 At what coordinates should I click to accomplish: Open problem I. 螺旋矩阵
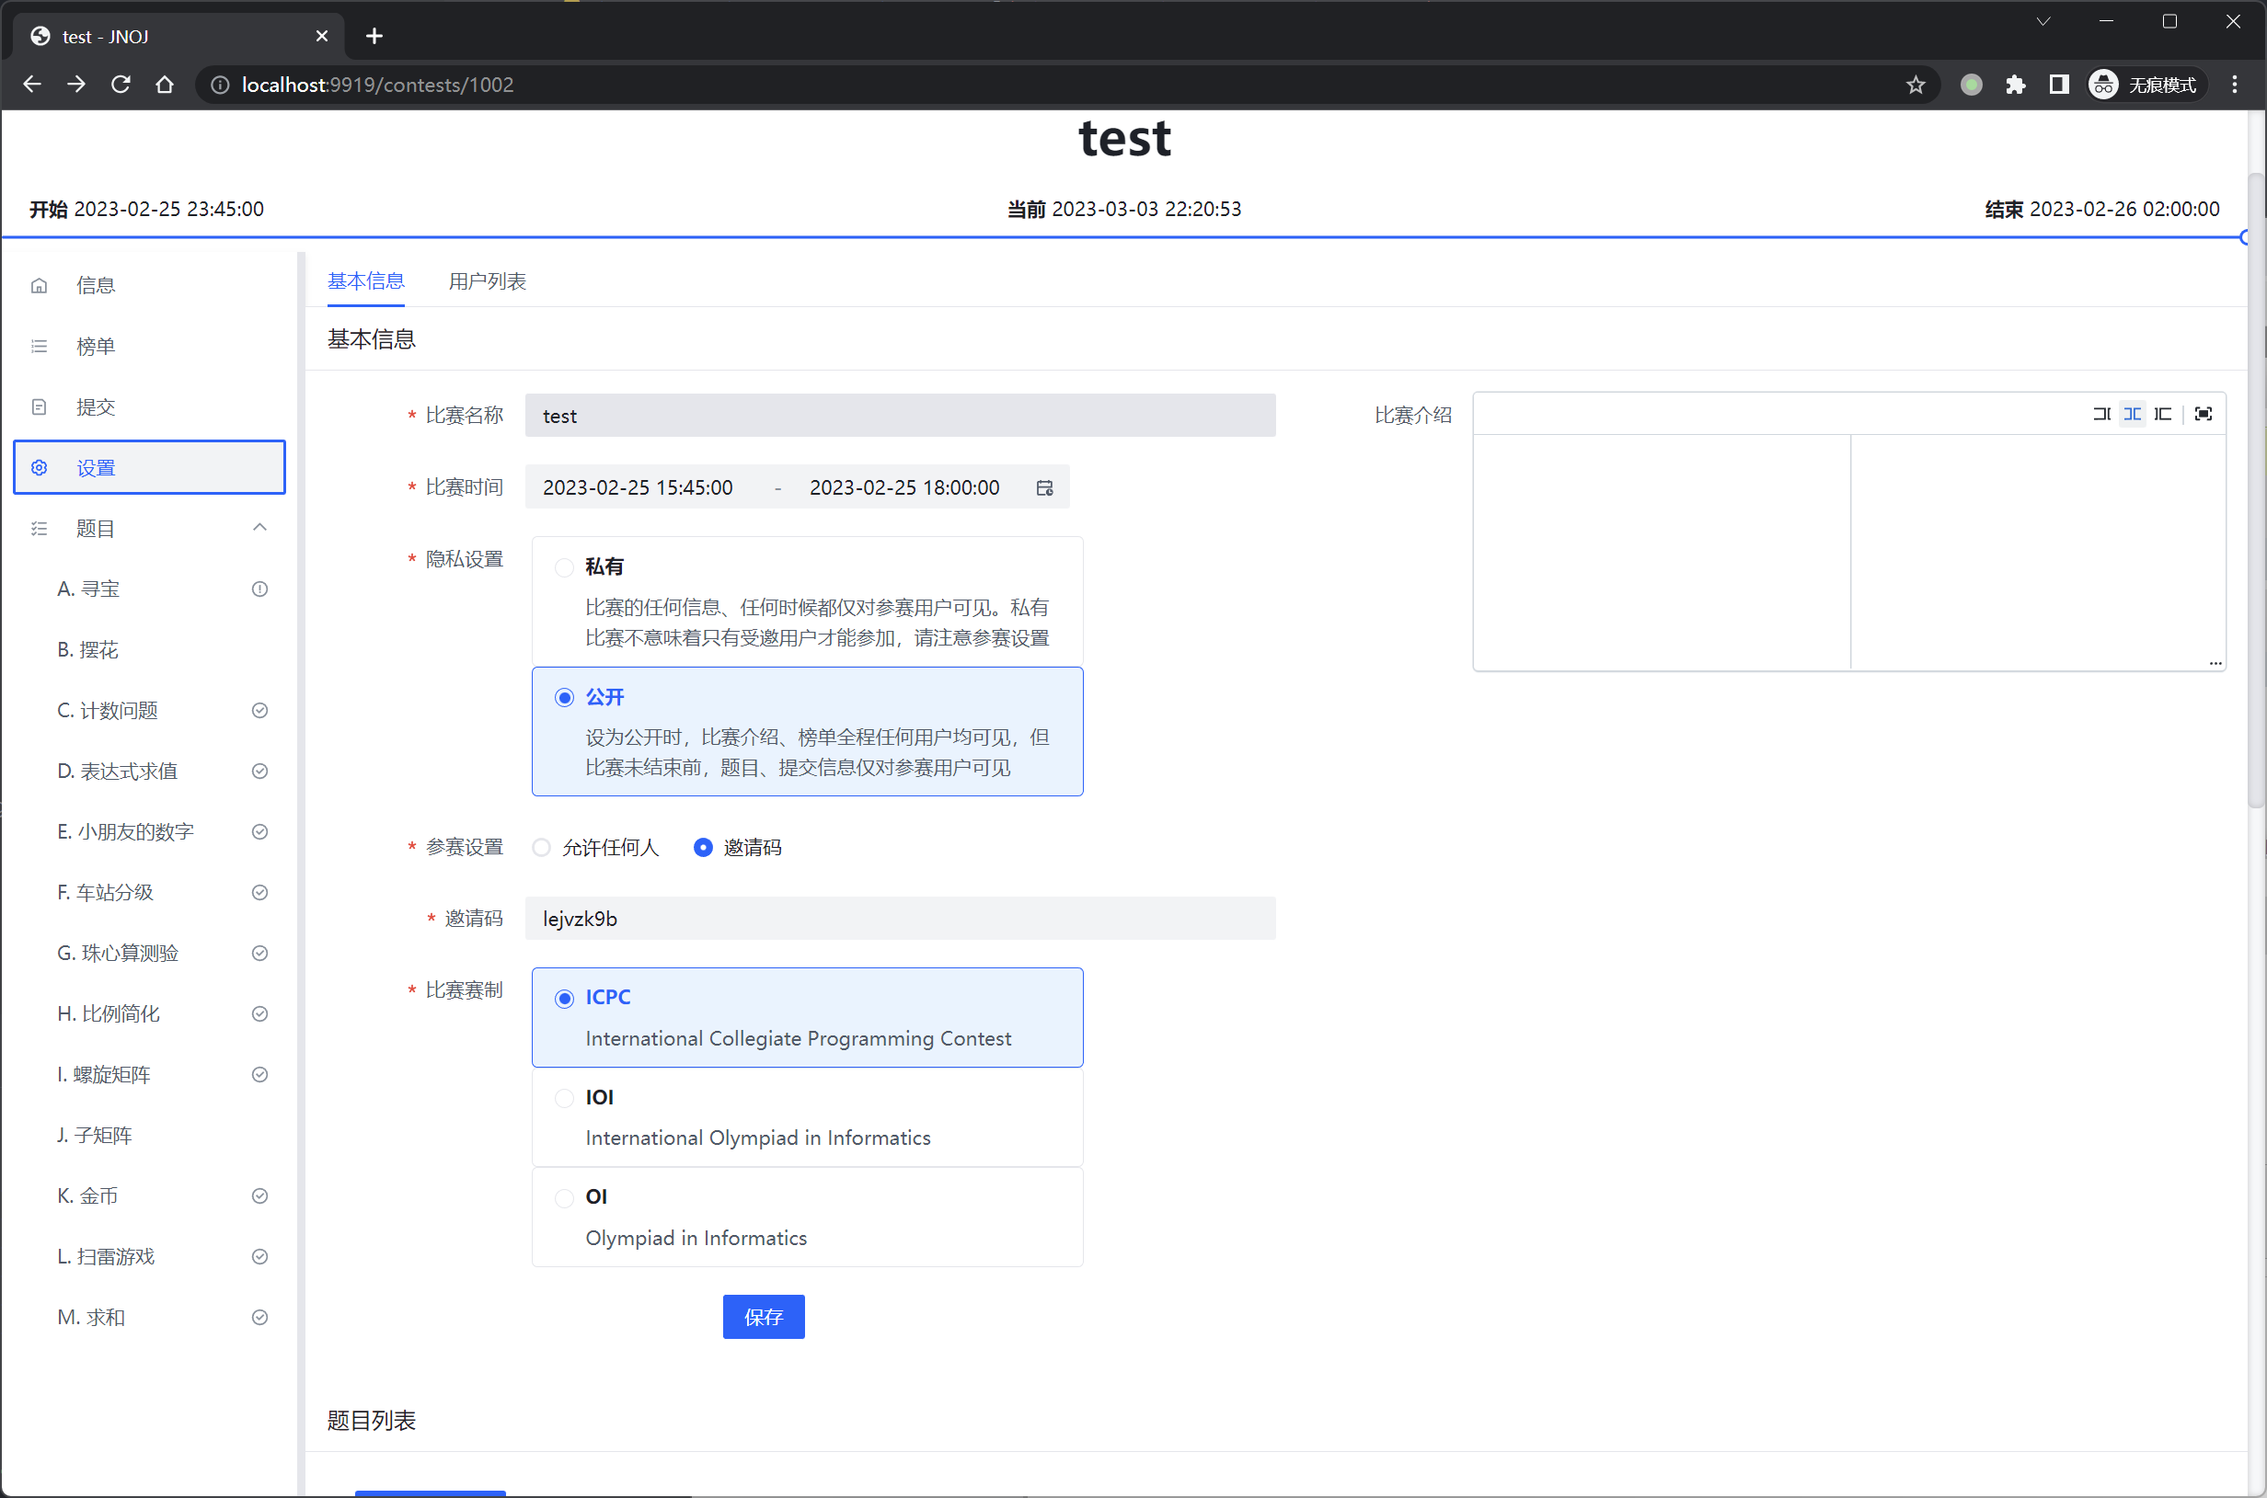149,1074
